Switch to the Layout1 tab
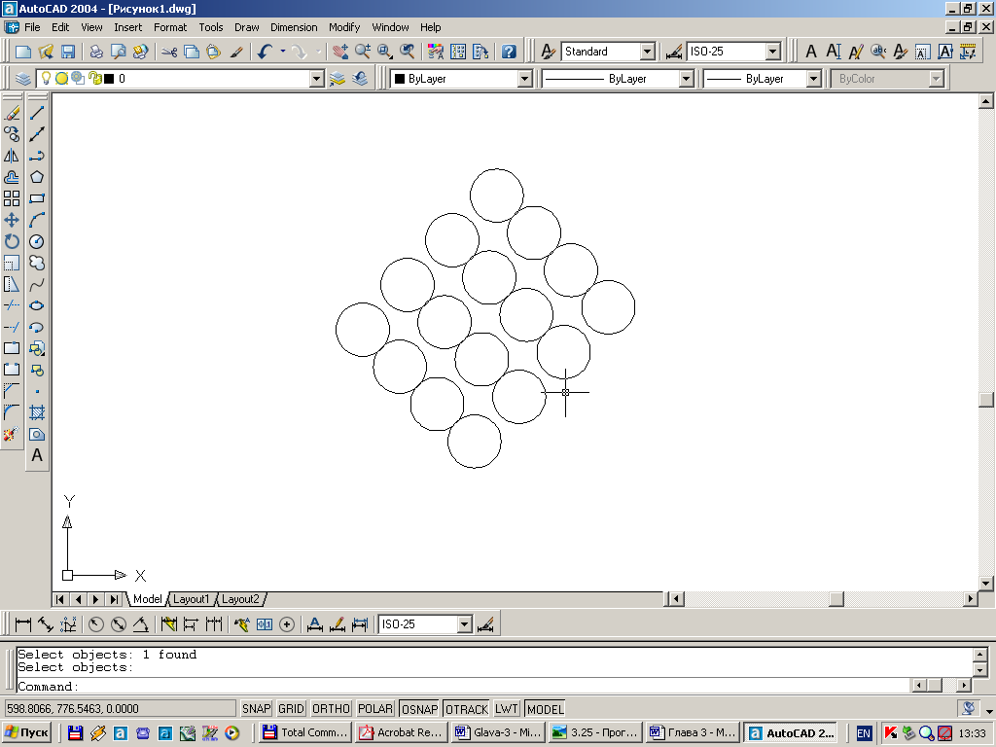 point(191,599)
